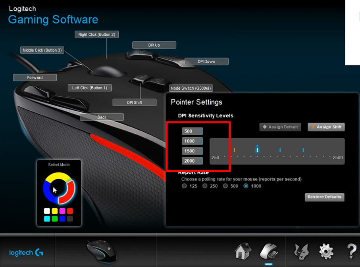
Task: Click the Left Click (Button 1) label
Action: (x=90, y=88)
